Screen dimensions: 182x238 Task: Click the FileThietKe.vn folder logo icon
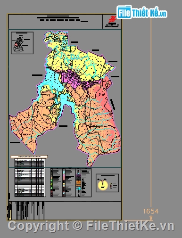124,12
